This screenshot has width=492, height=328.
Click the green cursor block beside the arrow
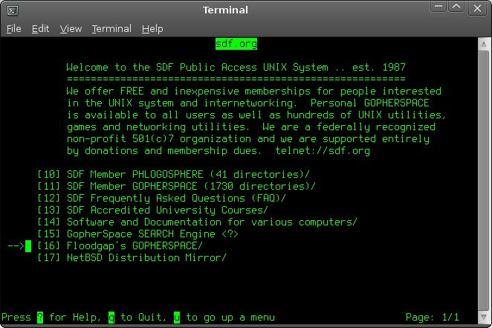click(28, 246)
